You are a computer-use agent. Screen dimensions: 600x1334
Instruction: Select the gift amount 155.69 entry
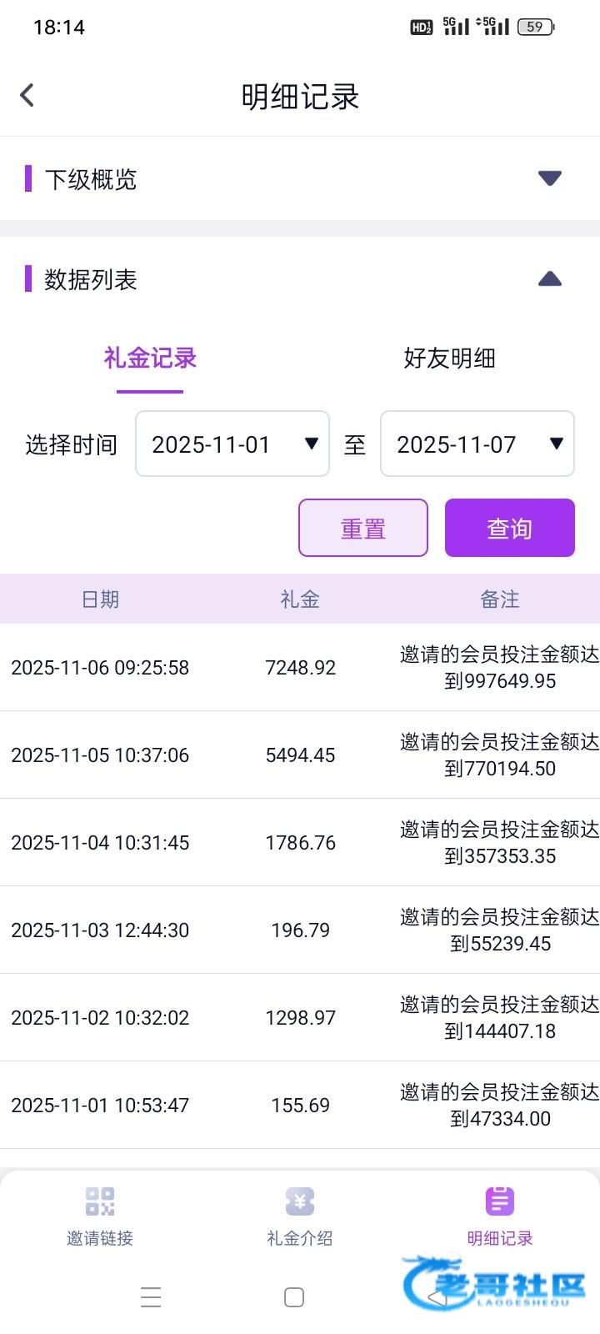pos(300,1106)
